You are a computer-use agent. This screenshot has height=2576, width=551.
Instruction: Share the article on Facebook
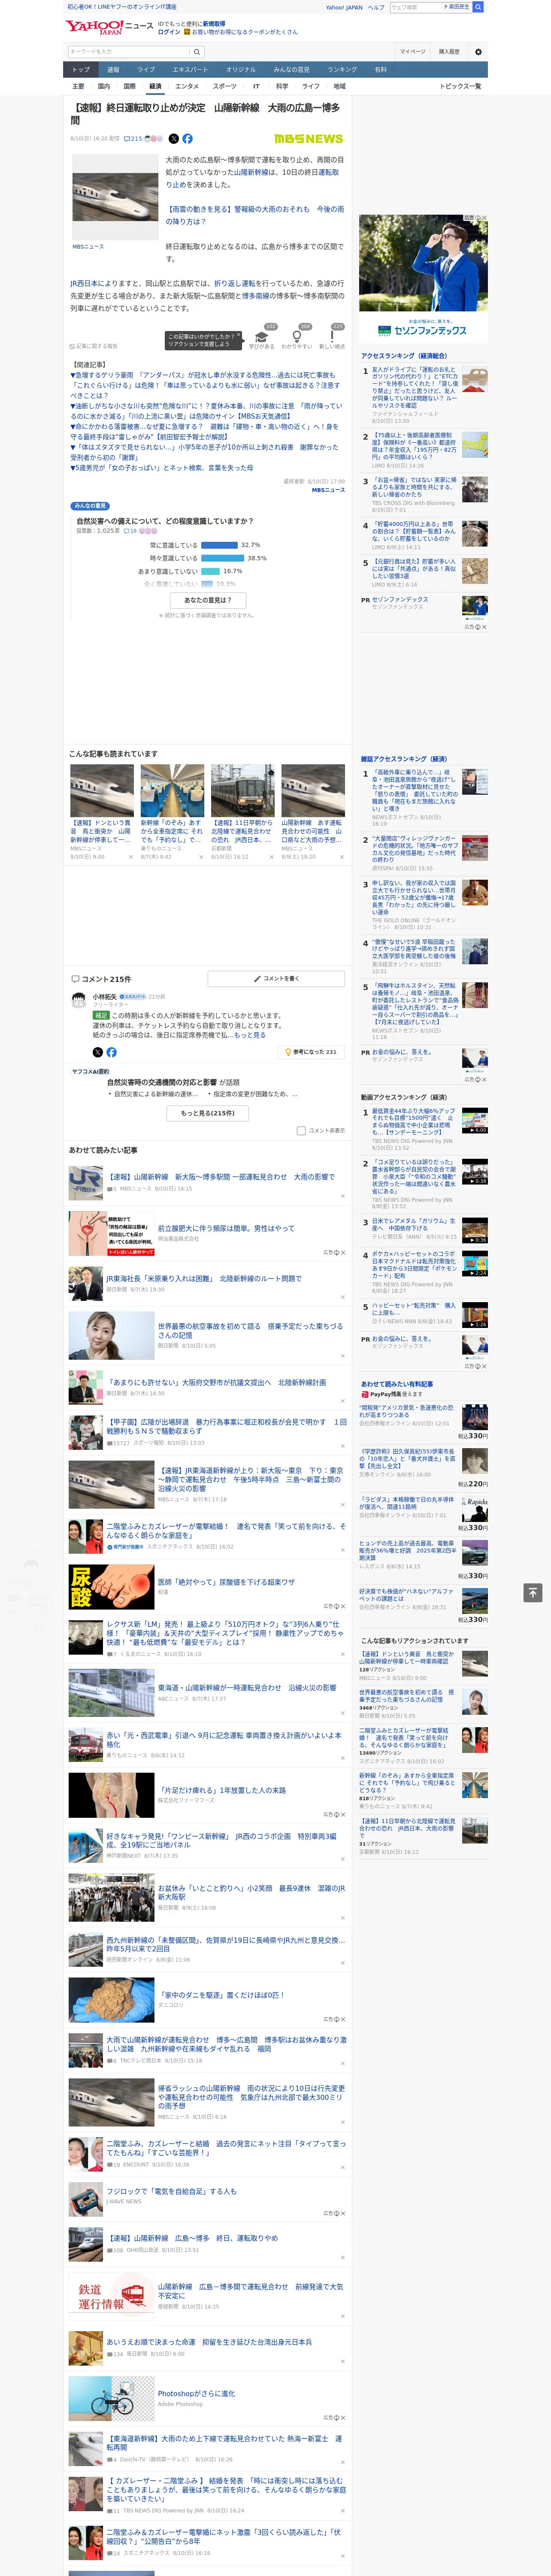pos(187,139)
